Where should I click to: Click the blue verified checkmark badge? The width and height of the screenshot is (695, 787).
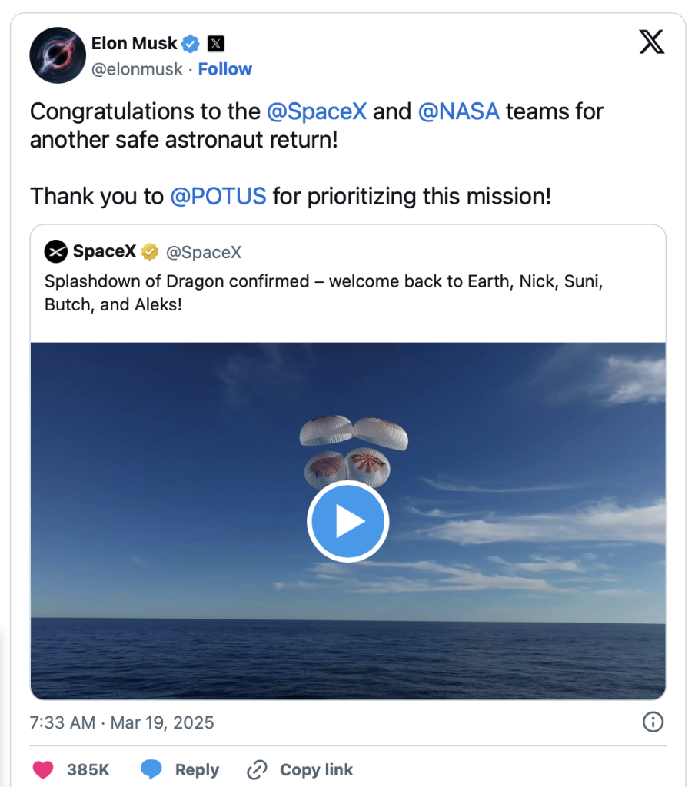click(x=190, y=44)
